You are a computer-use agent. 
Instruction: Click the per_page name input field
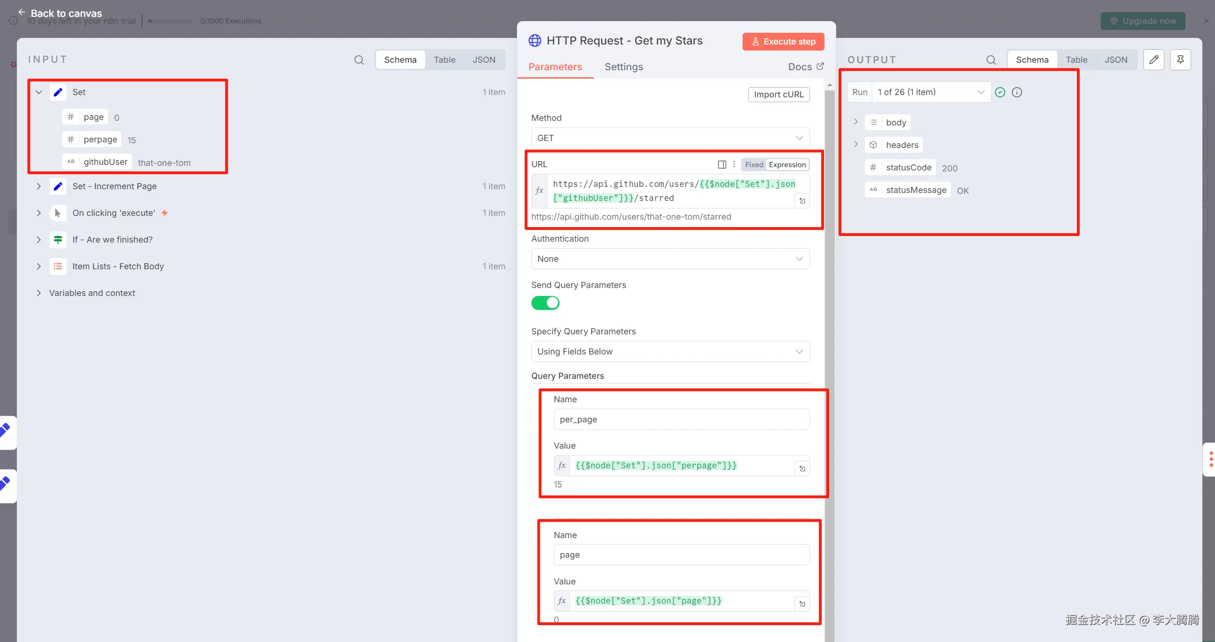681,420
